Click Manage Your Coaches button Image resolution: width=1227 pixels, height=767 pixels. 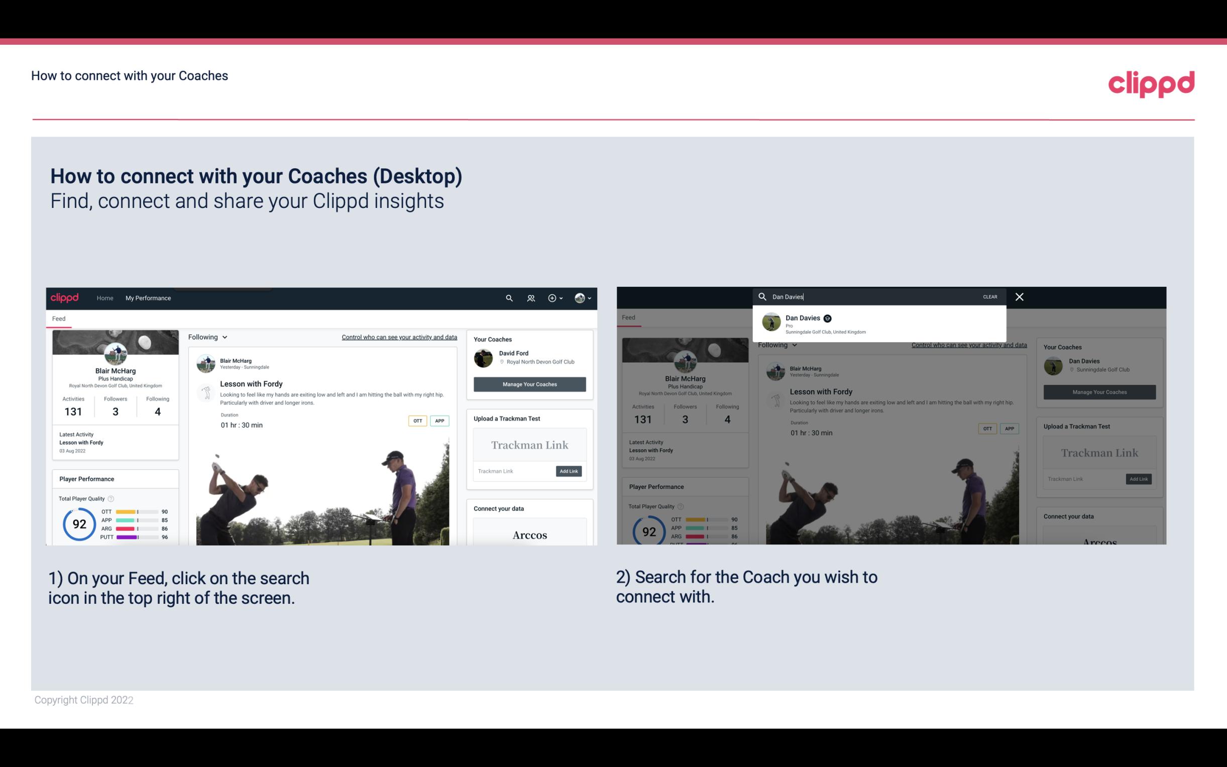point(529,384)
